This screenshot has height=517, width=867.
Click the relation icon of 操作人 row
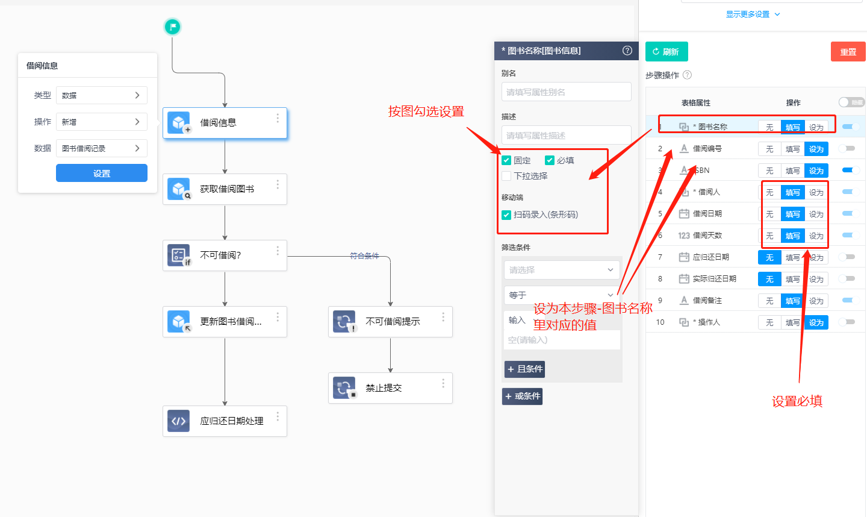tap(684, 322)
